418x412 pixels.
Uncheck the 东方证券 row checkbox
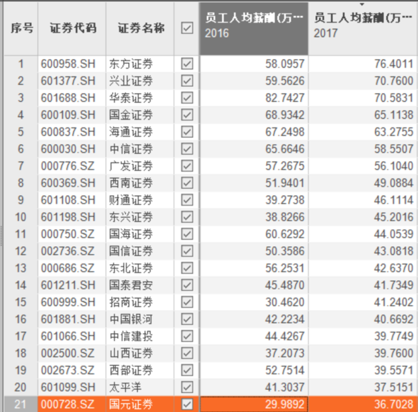(x=187, y=64)
